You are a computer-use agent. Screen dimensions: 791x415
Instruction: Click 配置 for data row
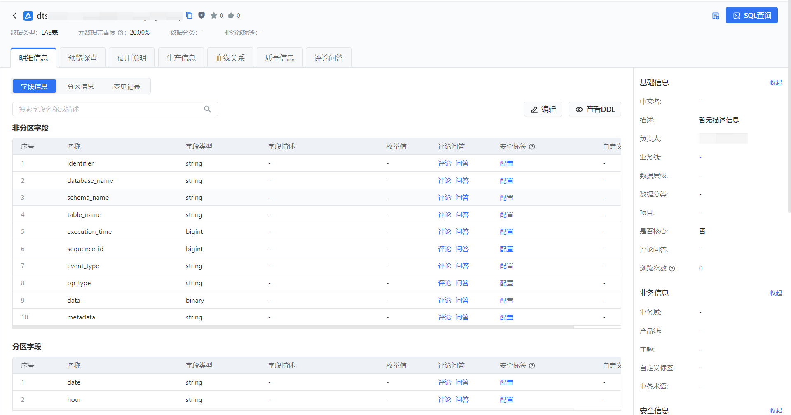506,301
